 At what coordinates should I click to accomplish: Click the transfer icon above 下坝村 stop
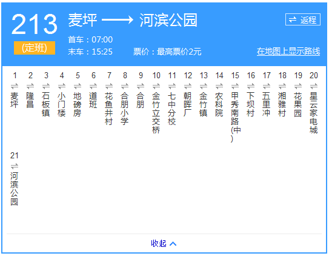coord(251,86)
